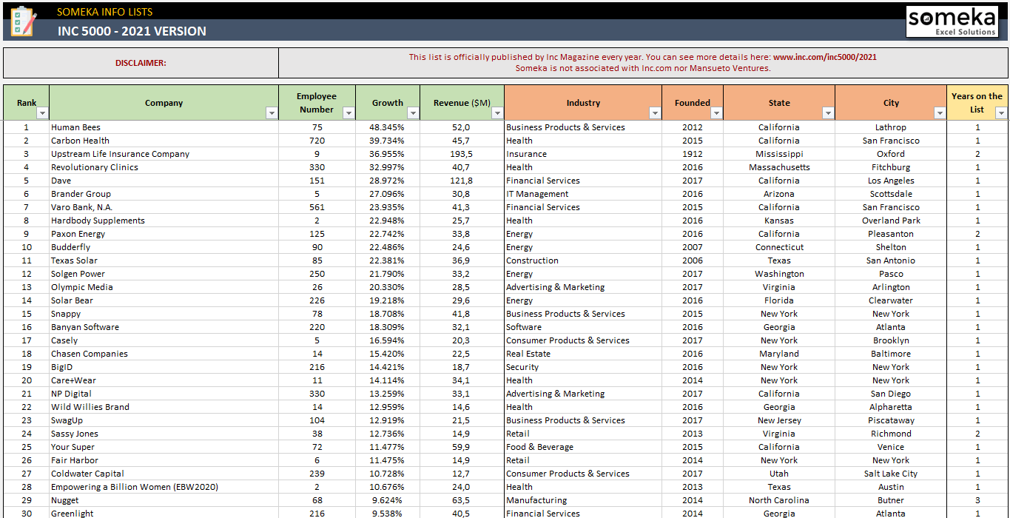Select the Wild Willies Brand cell

(x=164, y=407)
